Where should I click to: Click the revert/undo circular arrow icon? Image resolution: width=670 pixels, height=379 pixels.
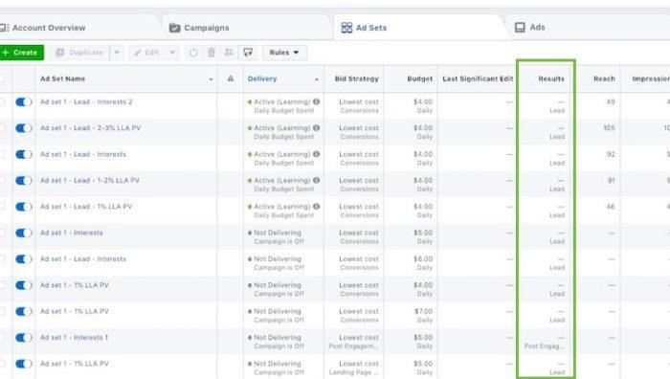pyautogui.click(x=193, y=53)
